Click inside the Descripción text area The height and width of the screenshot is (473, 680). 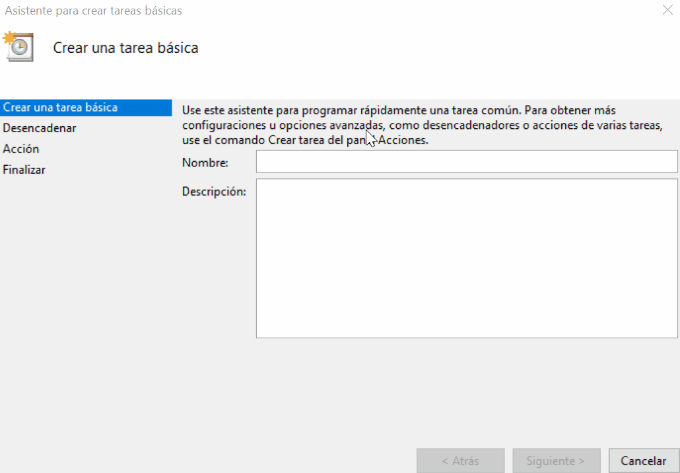tap(467, 258)
